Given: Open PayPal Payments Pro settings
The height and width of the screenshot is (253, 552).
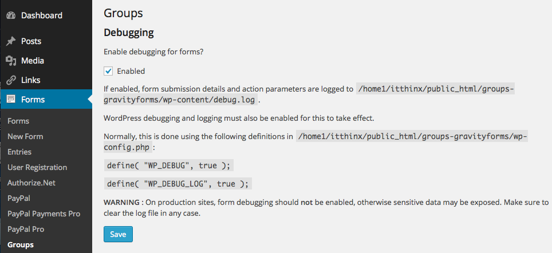Looking at the screenshot, I should pyautogui.click(x=44, y=214).
